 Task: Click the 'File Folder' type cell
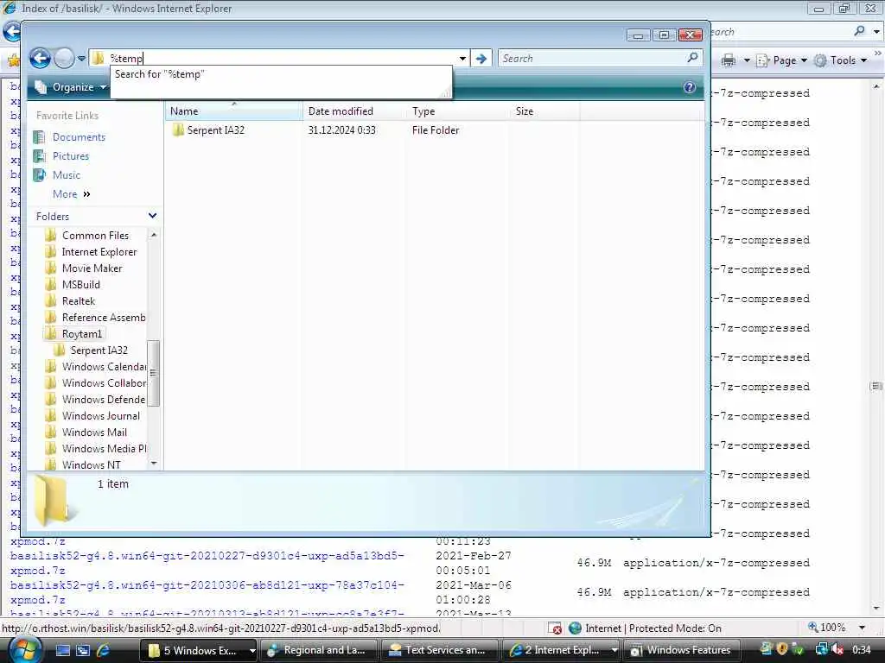(x=436, y=130)
